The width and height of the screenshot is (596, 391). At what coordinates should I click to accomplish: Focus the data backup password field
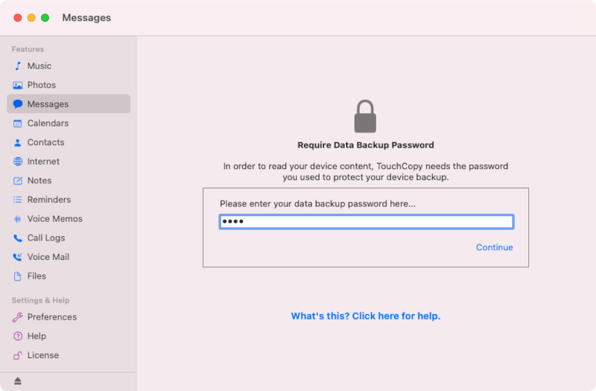tap(366, 222)
